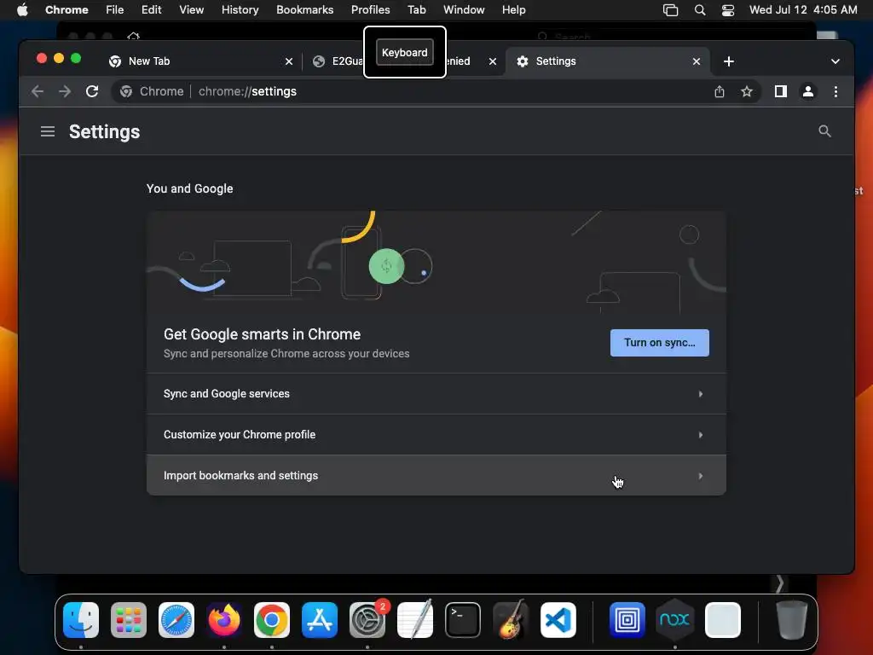The width and height of the screenshot is (873, 655).
Task: Open the Settings hamburger menu
Action: (48, 131)
